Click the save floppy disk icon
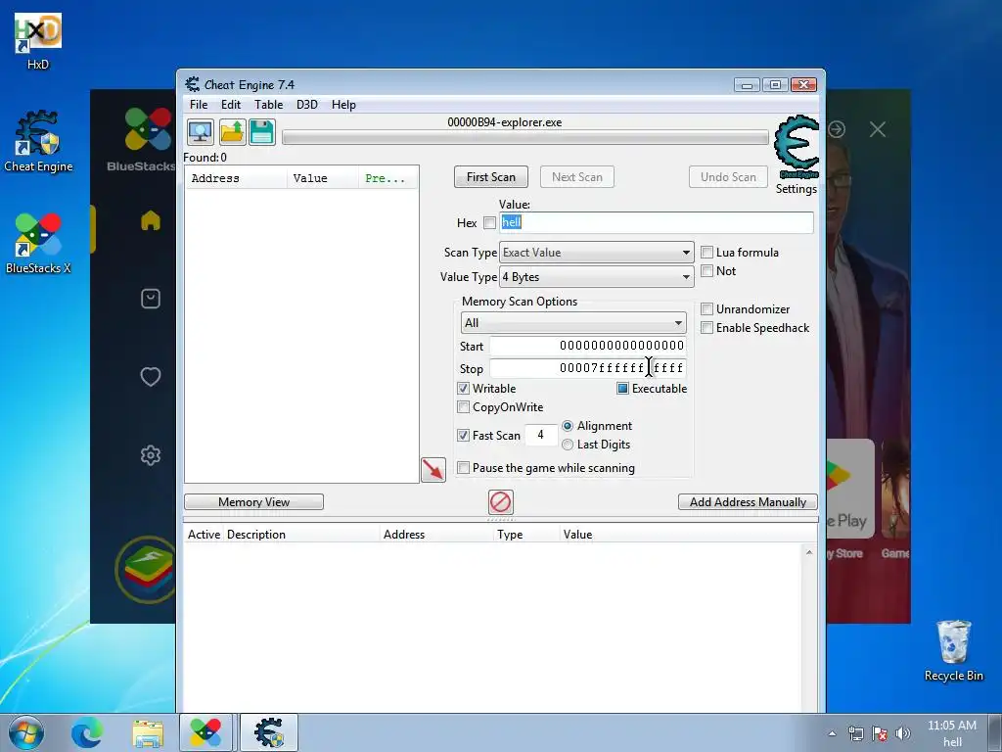 click(x=262, y=132)
